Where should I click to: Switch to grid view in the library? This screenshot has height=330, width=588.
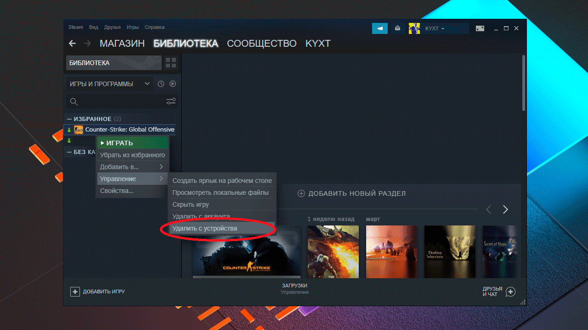coord(171,63)
